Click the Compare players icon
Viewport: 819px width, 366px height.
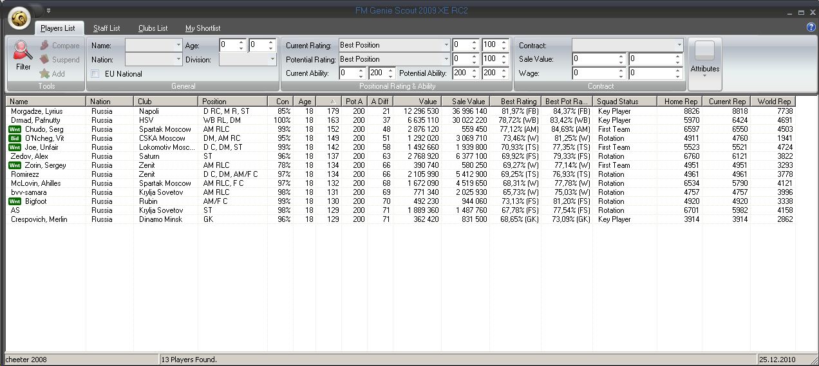click(x=44, y=46)
